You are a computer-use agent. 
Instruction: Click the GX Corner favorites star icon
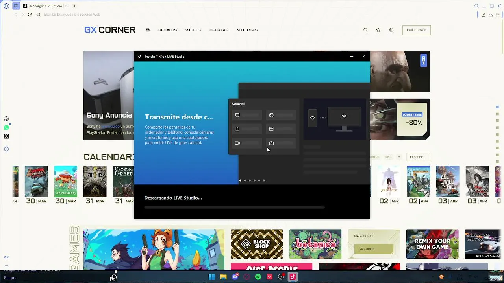pos(378,30)
